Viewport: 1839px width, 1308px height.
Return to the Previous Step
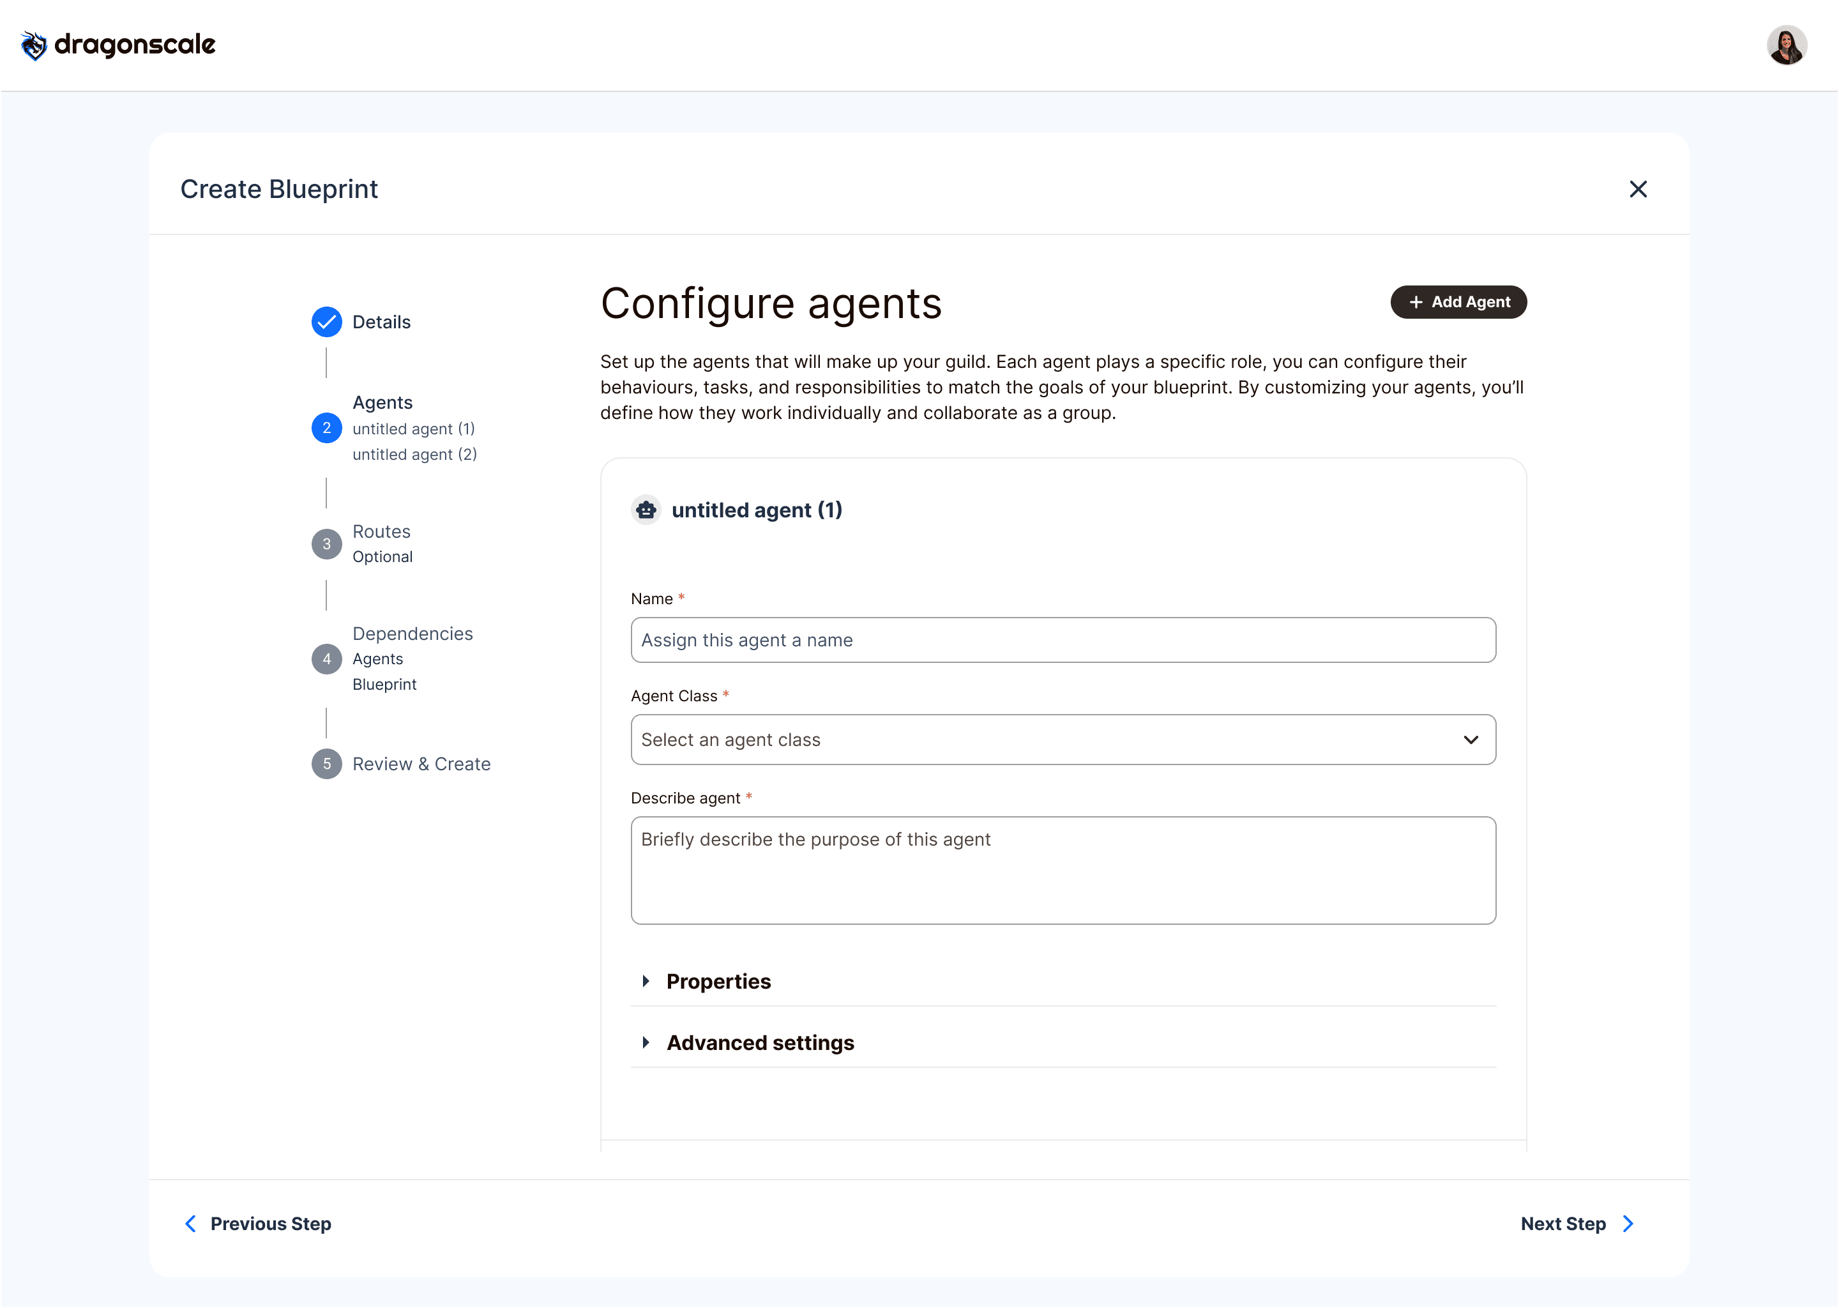point(259,1224)
